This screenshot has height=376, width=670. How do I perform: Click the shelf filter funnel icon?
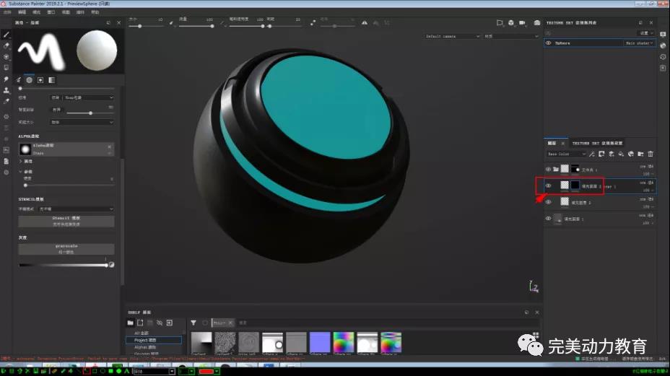pyautogui.click(x=193, y=323)
